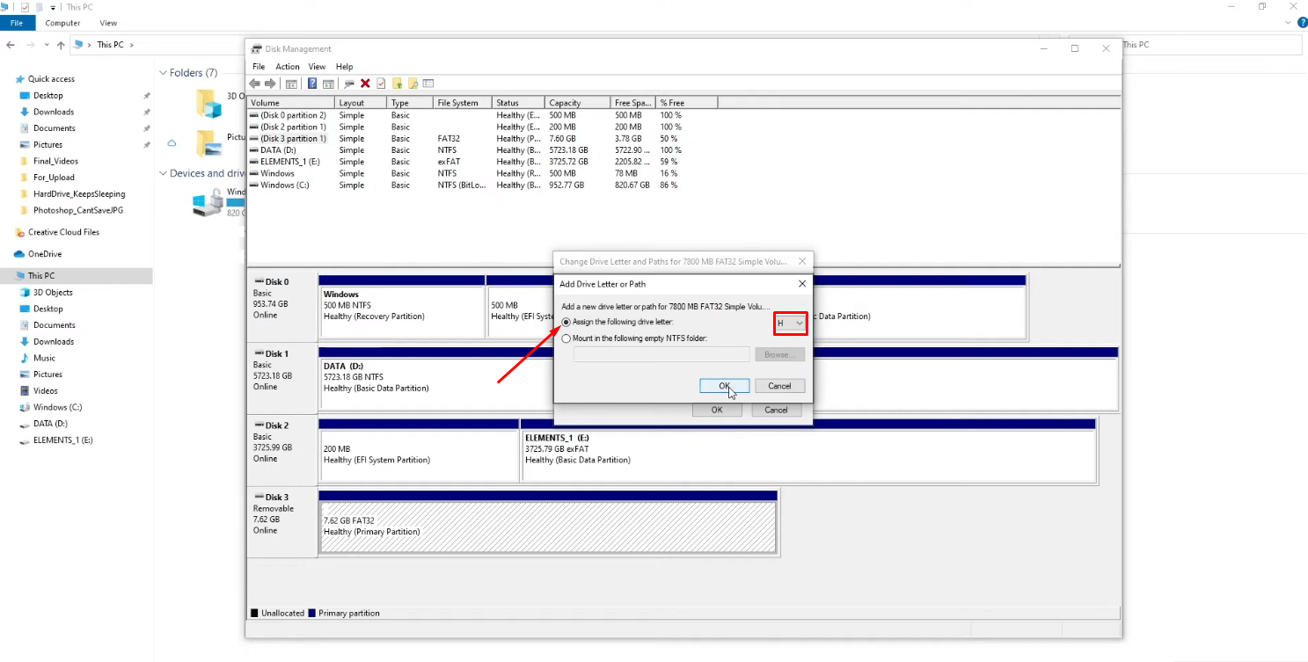This screenshot has height=662, width=1308.
Task: Click the Properties checkmark toolbar icon
Action: [381, 84]
